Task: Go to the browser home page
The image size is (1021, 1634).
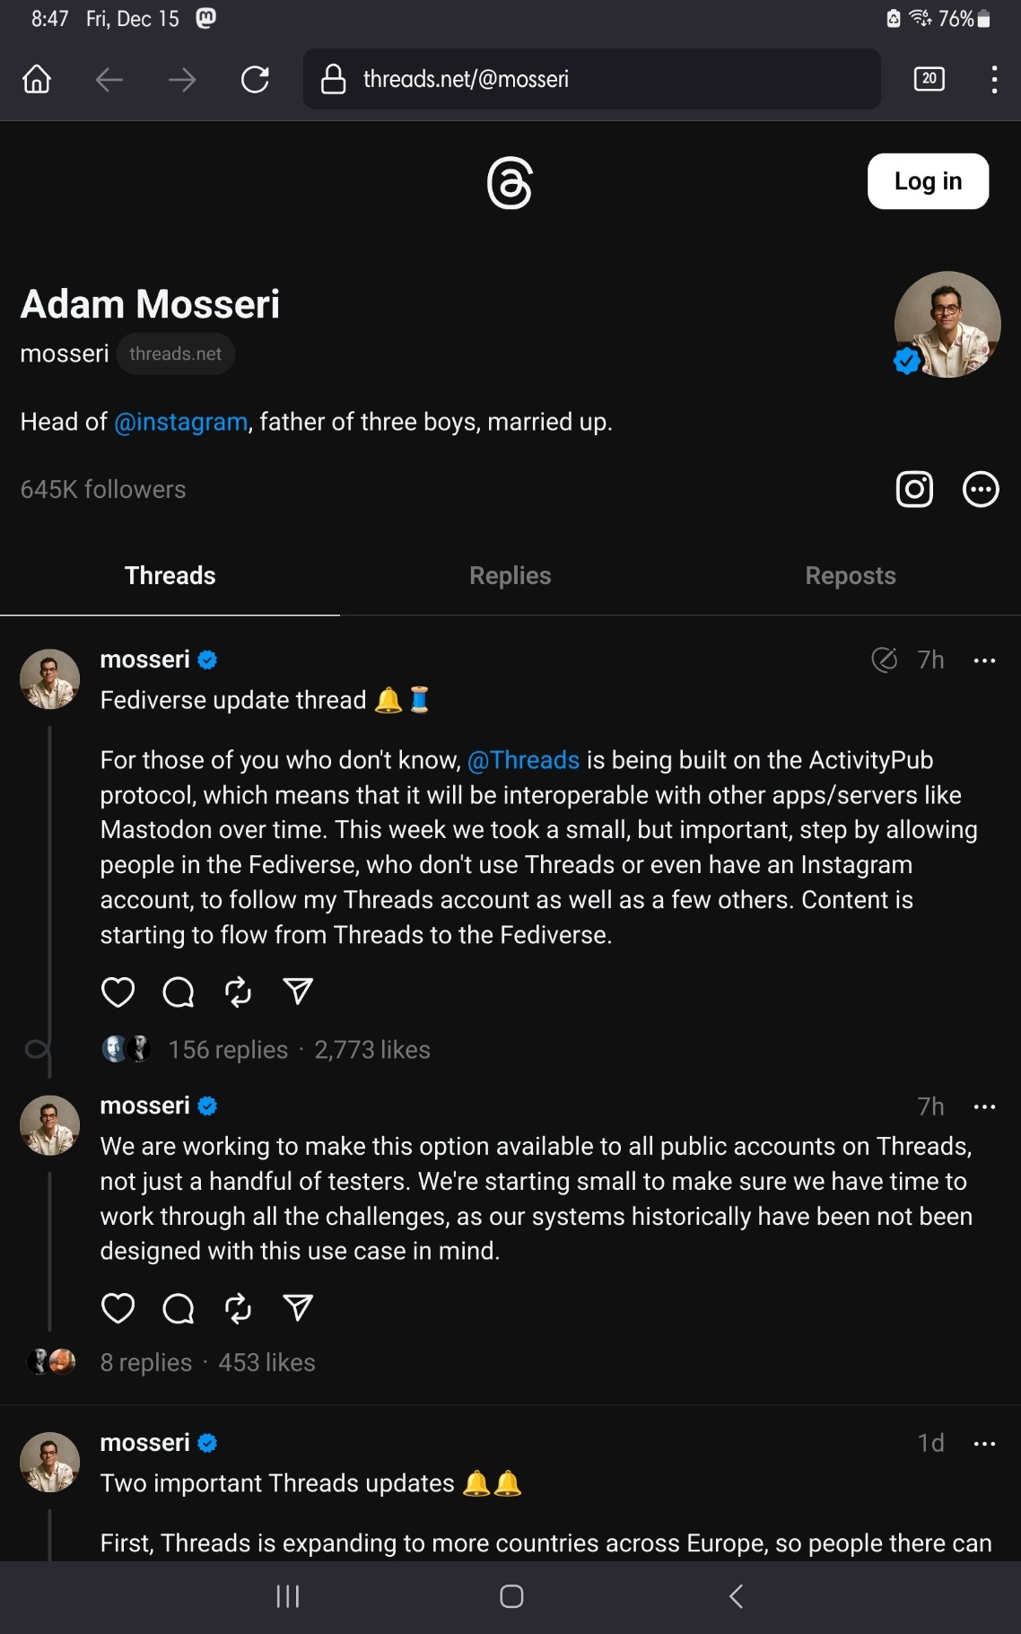Action: [x=37, y=80]
